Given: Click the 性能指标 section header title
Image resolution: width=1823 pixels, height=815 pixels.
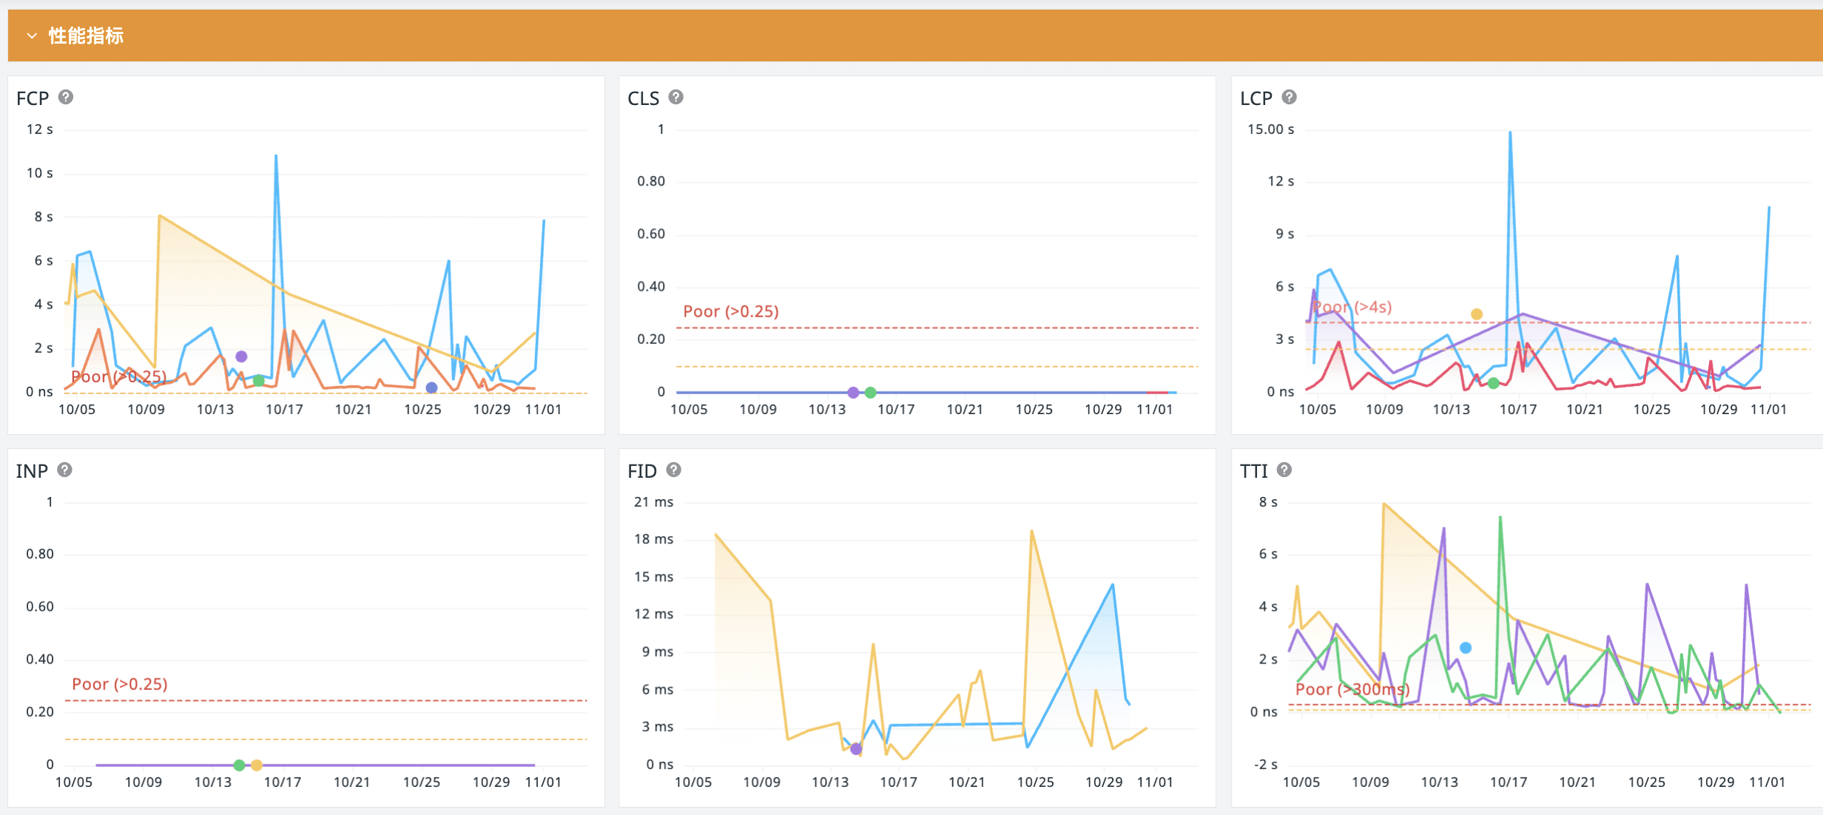Looking at the screenshot, I should tap(86, 35).
